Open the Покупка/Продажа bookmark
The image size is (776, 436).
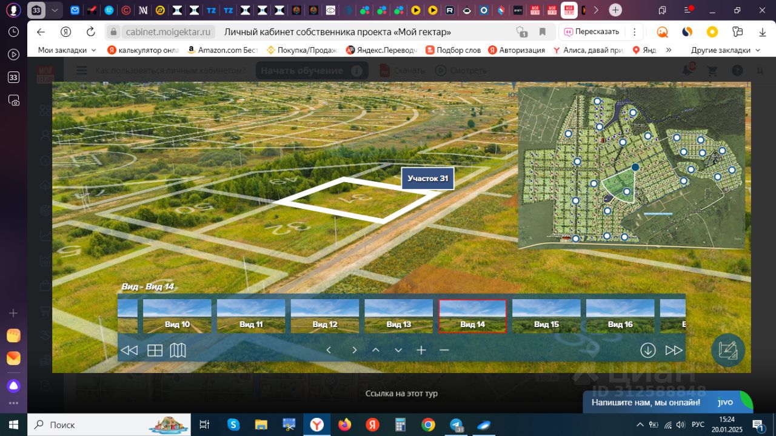pyautogui.click(x=302, y=50)
